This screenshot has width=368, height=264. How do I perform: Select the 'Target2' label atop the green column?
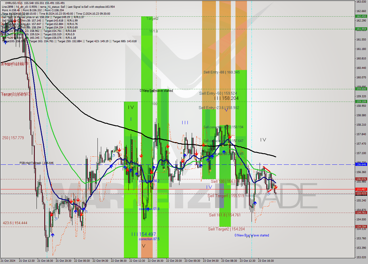pos(152,18)
